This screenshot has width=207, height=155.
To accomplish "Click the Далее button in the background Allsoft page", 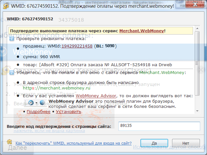I will [x=17, y=148].
